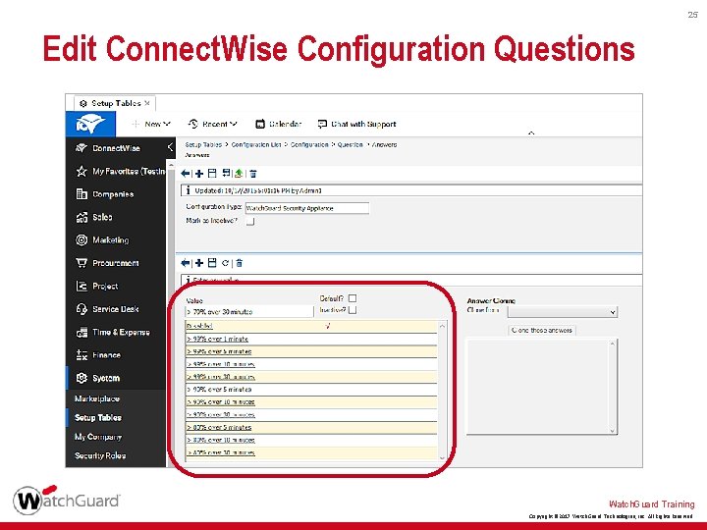Image resolution: width=707 pixels, height=530 pixels.
Task: Select '> 90% over 5 minutes' answer
Action: tap(311, 390)
